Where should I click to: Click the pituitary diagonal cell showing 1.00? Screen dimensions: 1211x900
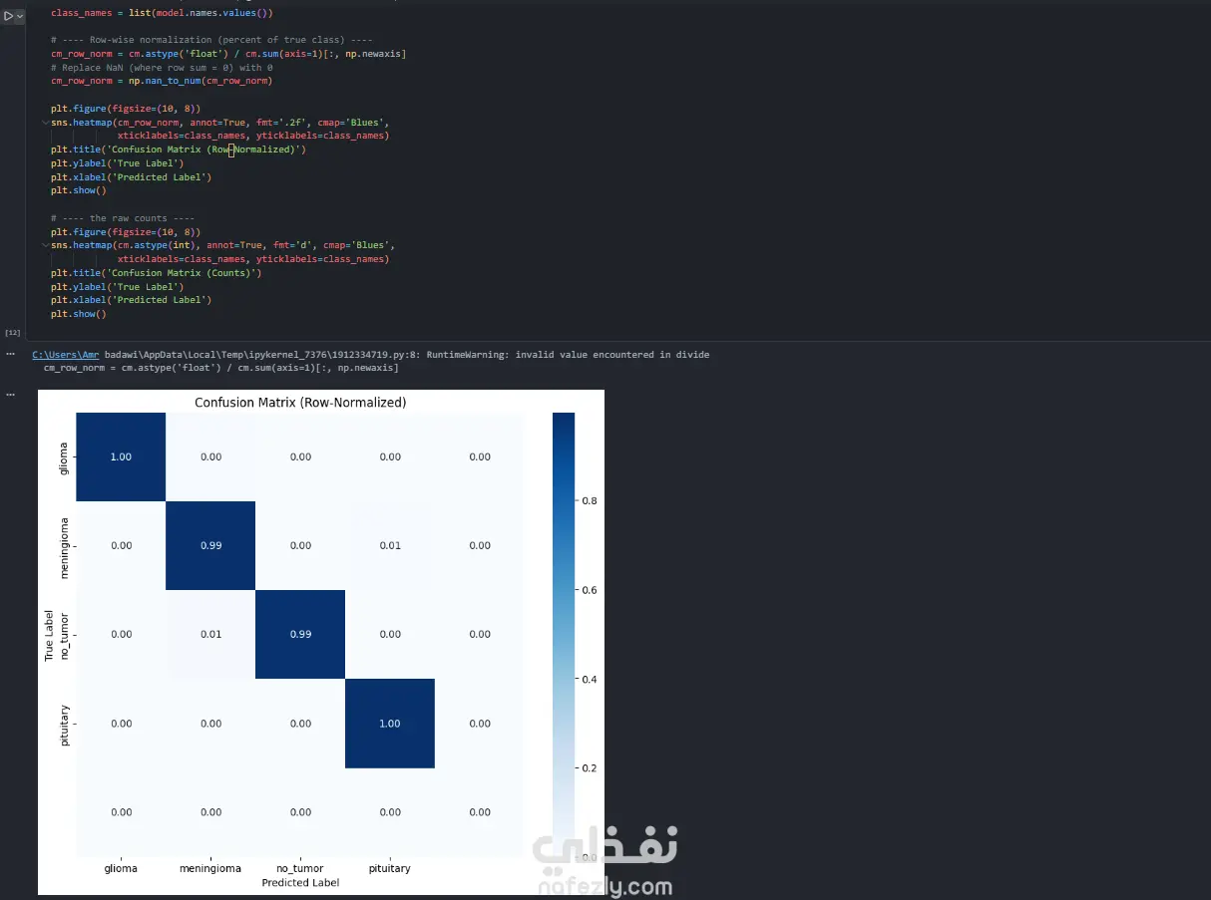click(389, 724)
